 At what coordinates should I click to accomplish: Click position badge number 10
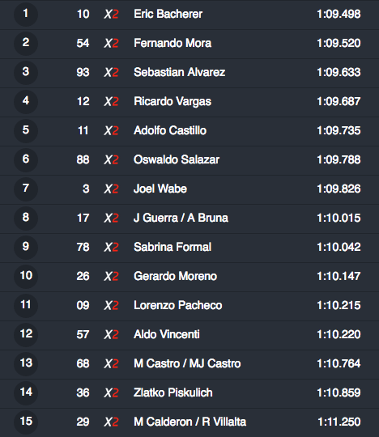[26, 276]
